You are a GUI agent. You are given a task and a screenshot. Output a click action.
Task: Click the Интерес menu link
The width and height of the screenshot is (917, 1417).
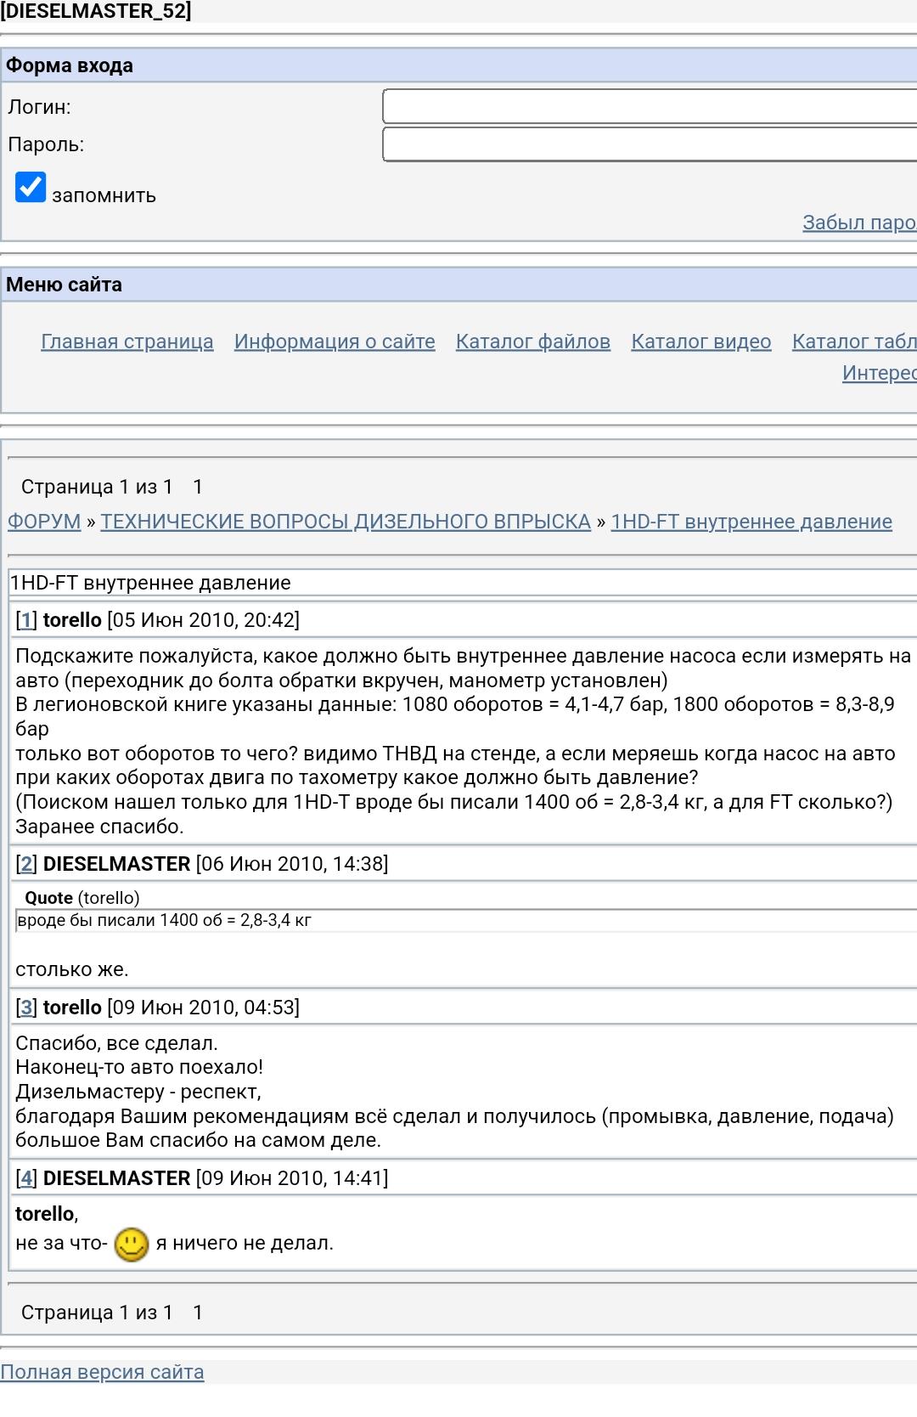pyautogui.click(x=879, y=373)
